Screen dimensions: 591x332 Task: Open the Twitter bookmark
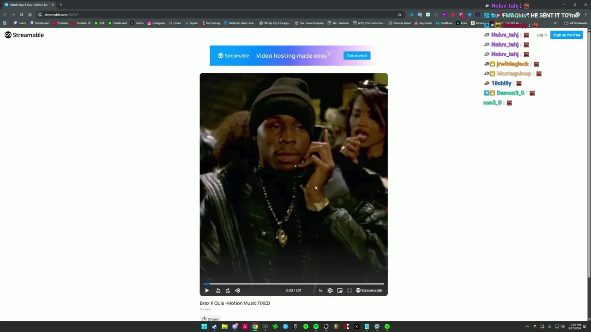[137, 23]
